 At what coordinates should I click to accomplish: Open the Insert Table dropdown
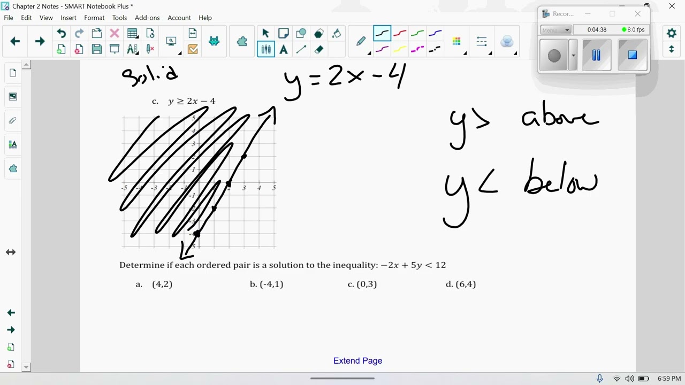[x=133, y=34]
